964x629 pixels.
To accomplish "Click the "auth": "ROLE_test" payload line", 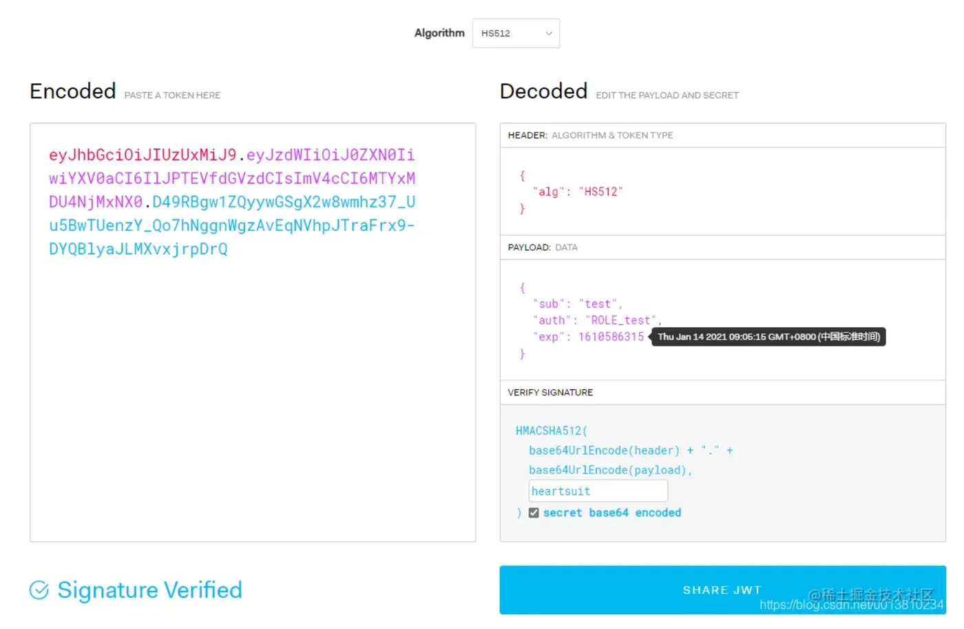I will 597,320.
